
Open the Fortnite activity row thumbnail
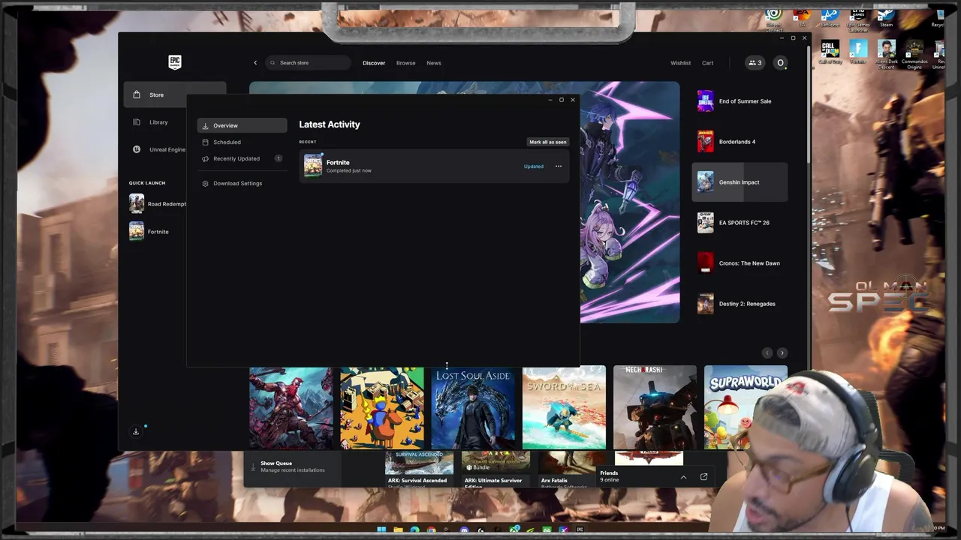313,166
